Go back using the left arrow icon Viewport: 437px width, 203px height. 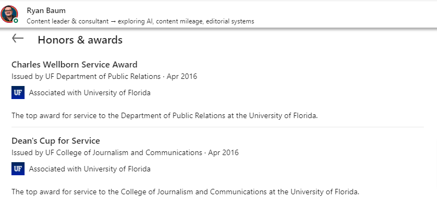tap(17, 39)
